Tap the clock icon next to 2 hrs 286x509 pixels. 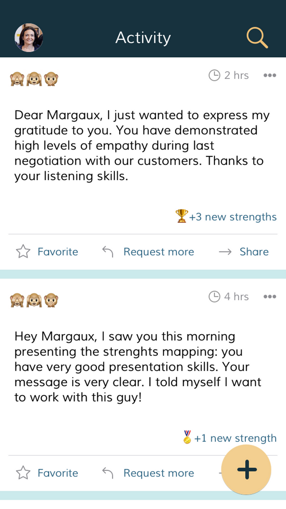click(x=214, y=75)
